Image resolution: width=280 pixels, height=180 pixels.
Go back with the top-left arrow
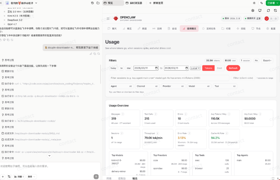pos(1,3)
